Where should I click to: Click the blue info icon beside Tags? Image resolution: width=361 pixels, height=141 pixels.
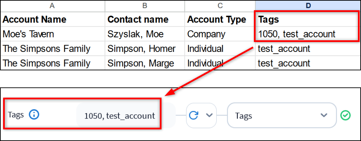(34, 115)
